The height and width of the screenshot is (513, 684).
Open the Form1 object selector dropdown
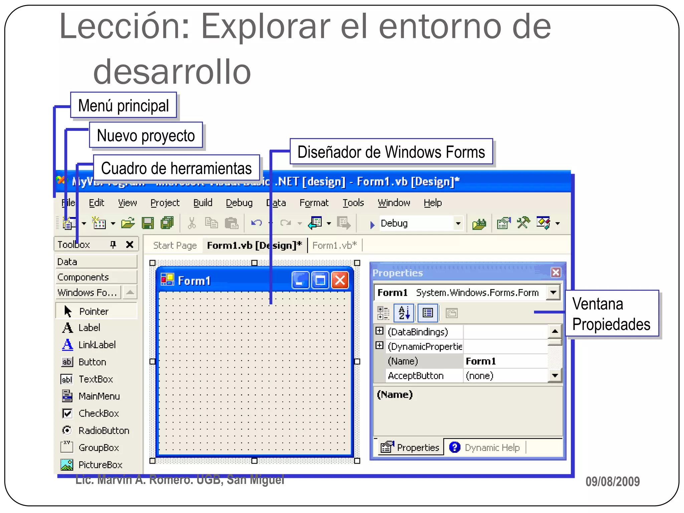coord(553,293)
